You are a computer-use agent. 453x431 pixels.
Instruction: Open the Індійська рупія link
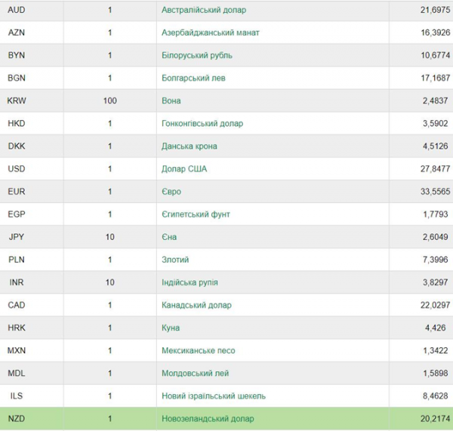[x=190, y=282]
